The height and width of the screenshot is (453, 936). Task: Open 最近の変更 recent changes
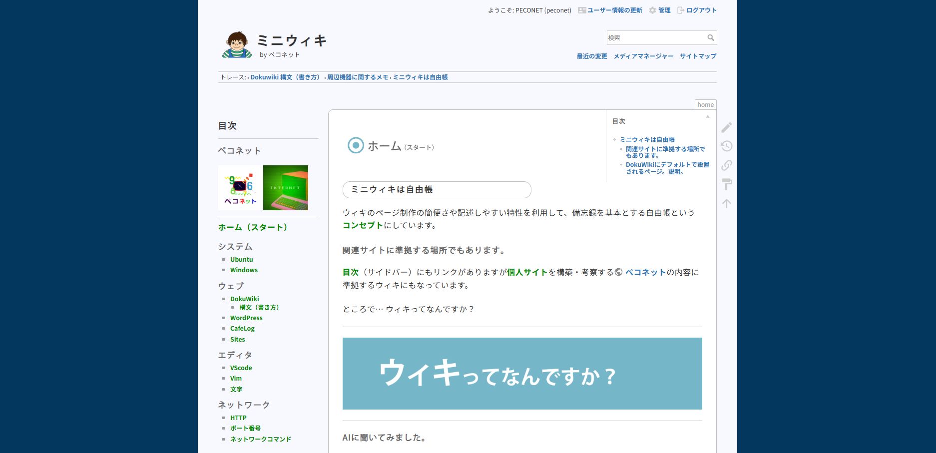tap(592, 56)
